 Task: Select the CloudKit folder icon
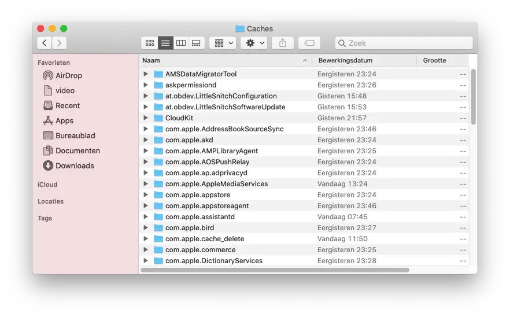pos(158,118)
